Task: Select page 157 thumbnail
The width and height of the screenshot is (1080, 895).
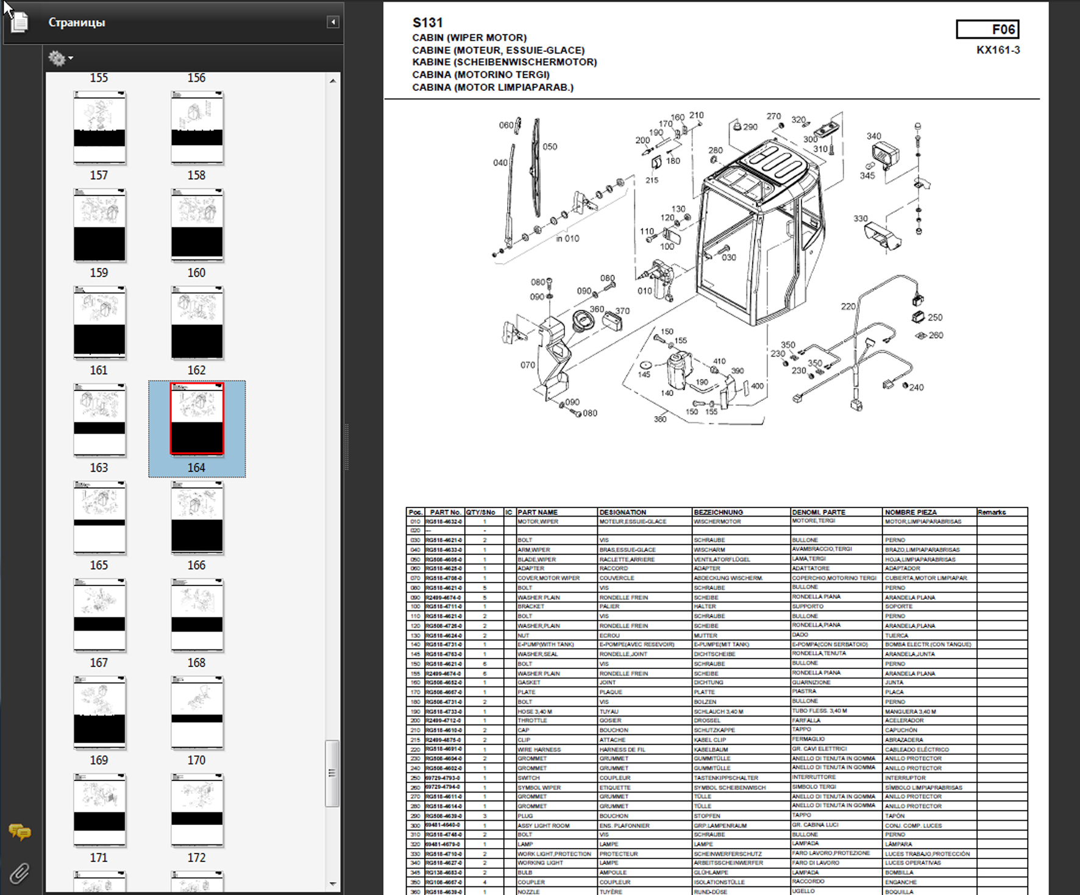Action: click(99, 128)
